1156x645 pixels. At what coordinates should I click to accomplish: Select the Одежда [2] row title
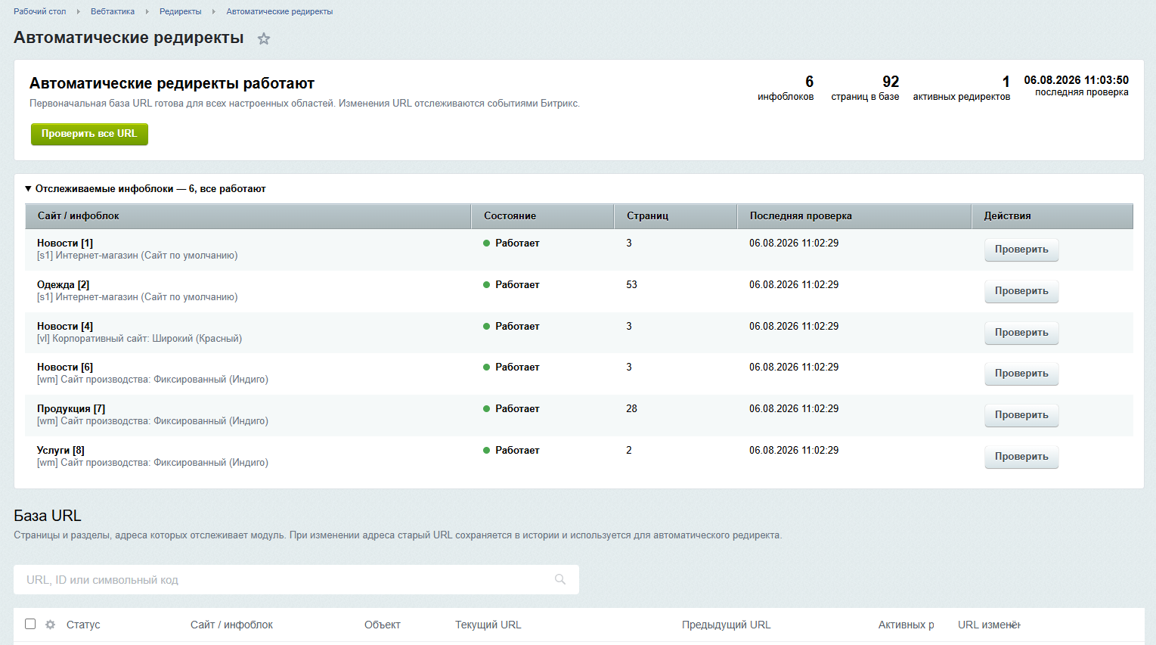click(x=64, y=284)
